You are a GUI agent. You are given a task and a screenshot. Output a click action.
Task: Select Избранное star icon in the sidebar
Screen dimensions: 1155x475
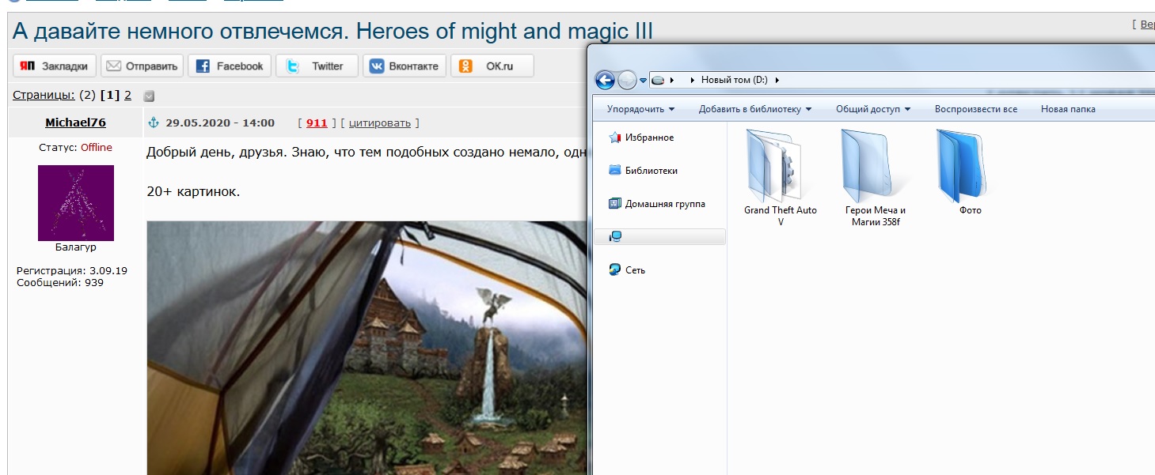614,138
